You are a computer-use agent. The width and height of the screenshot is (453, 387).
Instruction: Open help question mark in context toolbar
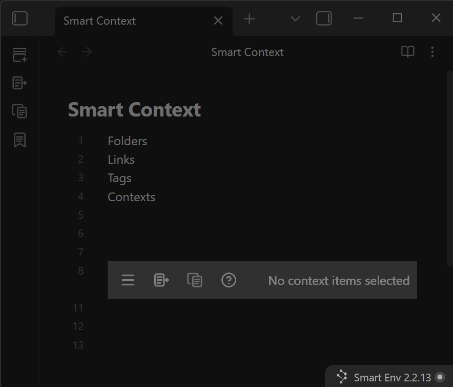229,280
